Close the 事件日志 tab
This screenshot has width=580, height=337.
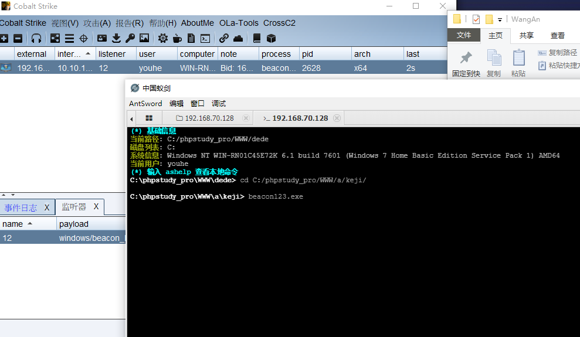pyautogui.click(x=47, y=207)
